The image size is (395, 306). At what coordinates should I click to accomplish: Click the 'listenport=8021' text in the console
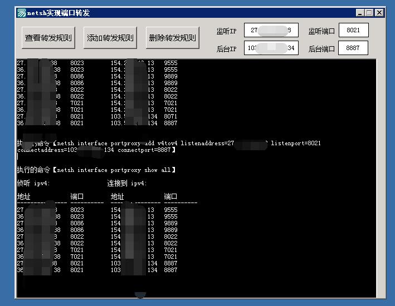point(296,143)
